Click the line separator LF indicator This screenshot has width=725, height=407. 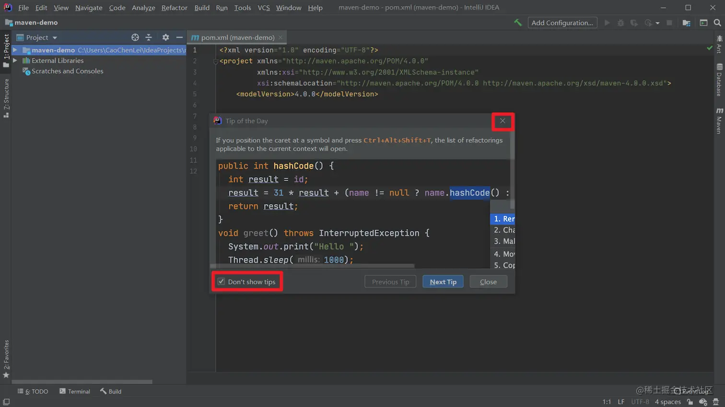coord(621,402)
